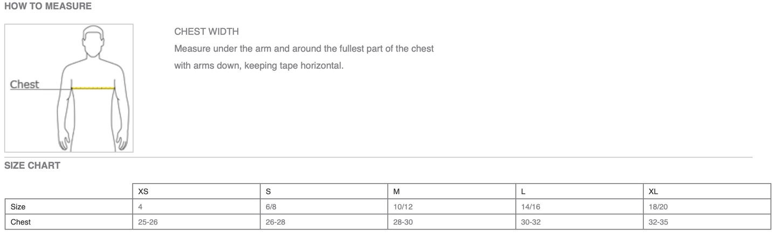779x245 pixels.
Task: Select the 14/16 size cell
Action: pyautogui.click(x=530, y=206)
